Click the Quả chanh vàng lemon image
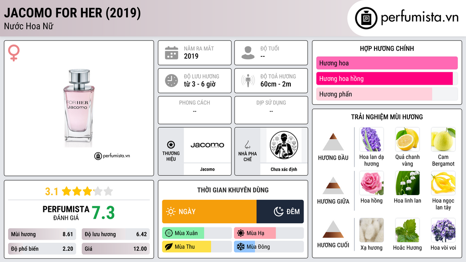 coord(407,139)
